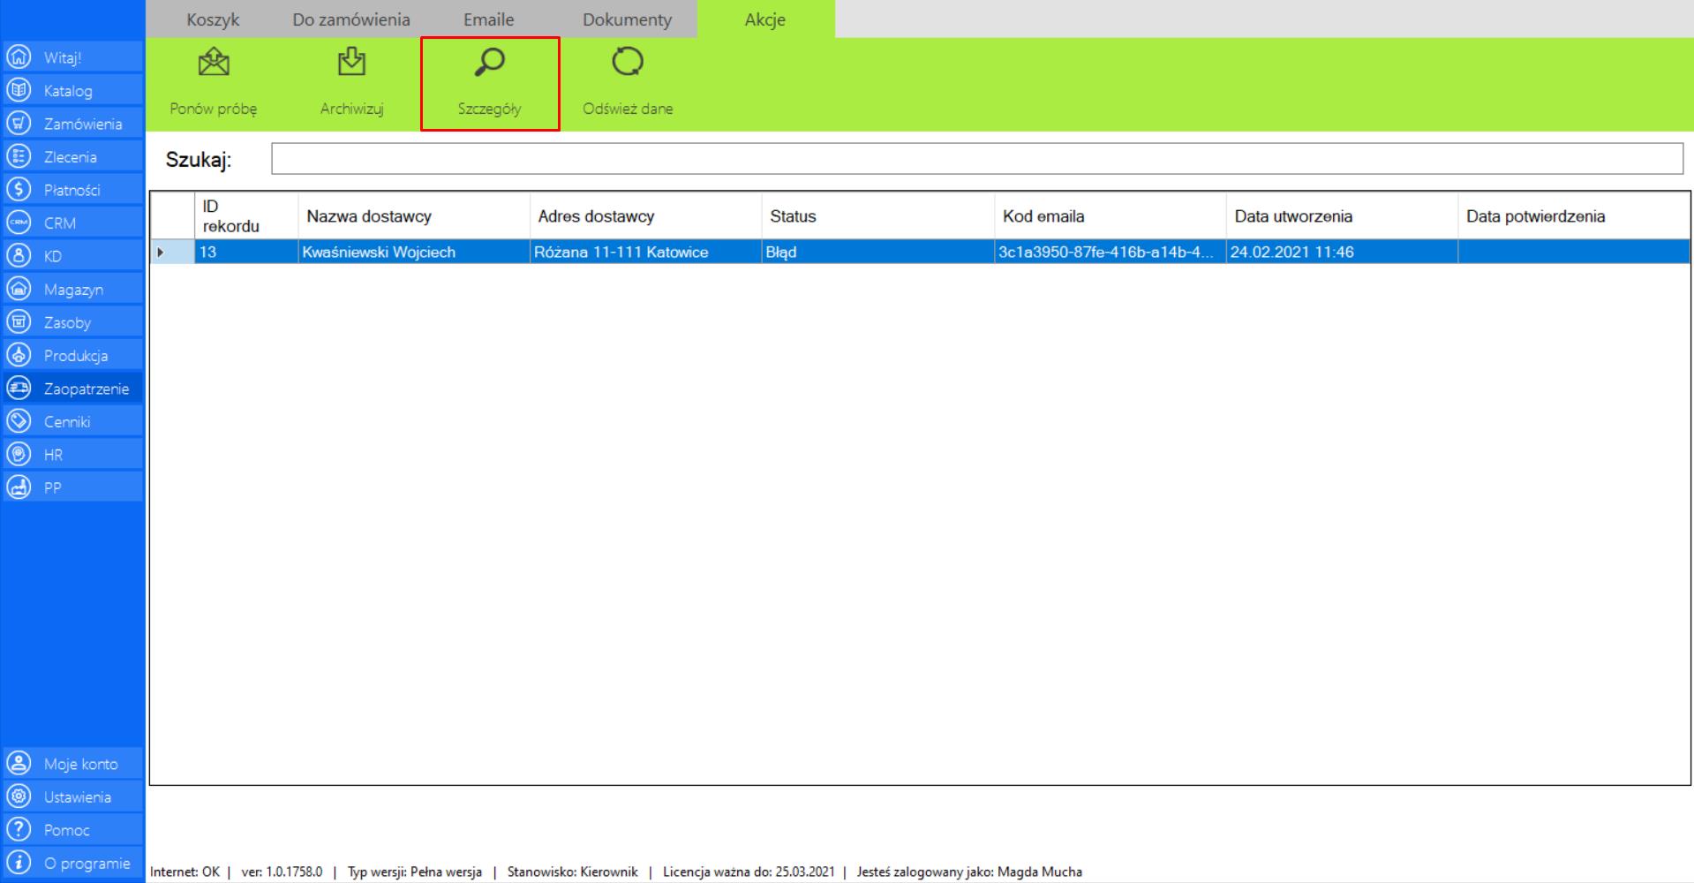Open the Zaopatrzenie menu label
This screenshot has height=883, width=1694.
coord(87,389)
